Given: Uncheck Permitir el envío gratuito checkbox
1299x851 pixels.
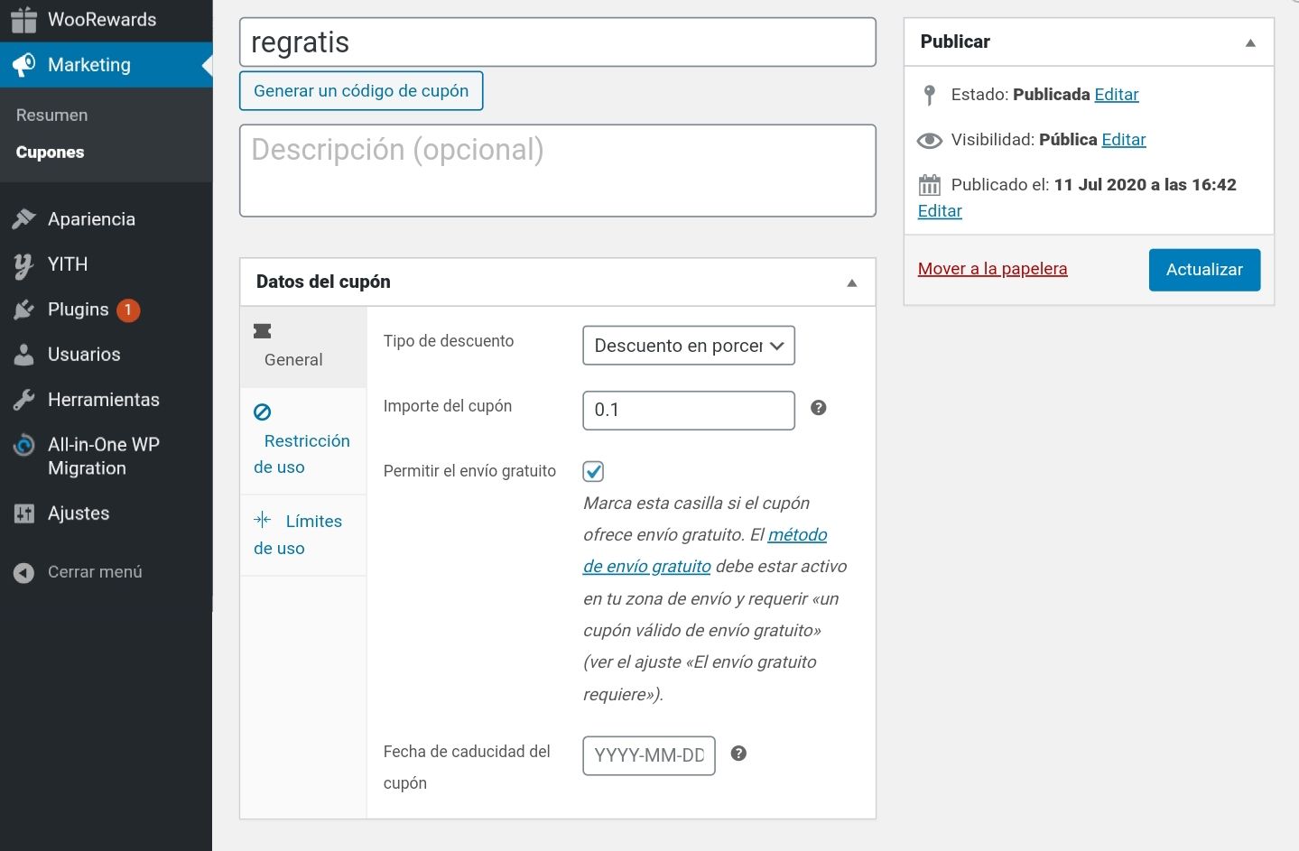Looking at the screenshot, I should (593, 471).
